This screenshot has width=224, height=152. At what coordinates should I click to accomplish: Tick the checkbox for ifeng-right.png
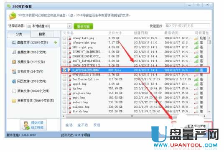click(64, 43)
